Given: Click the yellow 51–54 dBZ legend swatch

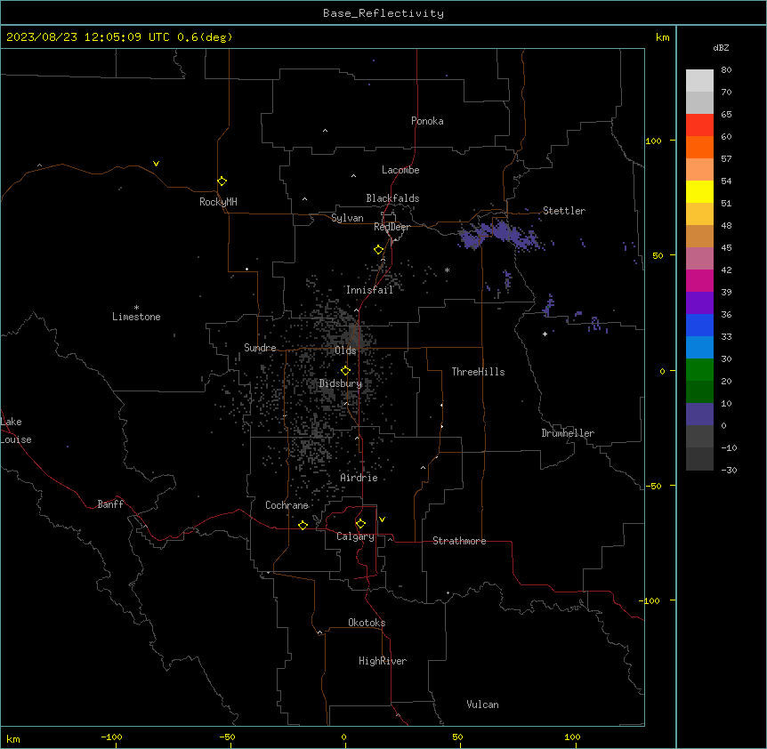Looking at the screenshot, I should [x=699, y=191].
